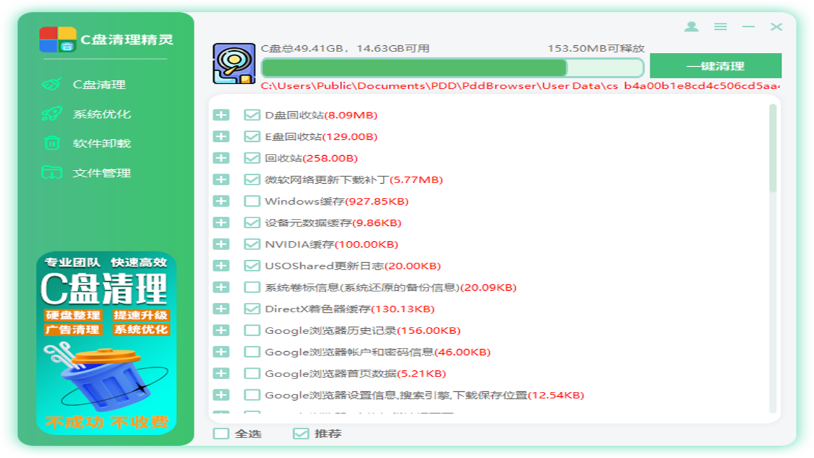Uncheck the 推荐 checkbox

tap(301, 433)
